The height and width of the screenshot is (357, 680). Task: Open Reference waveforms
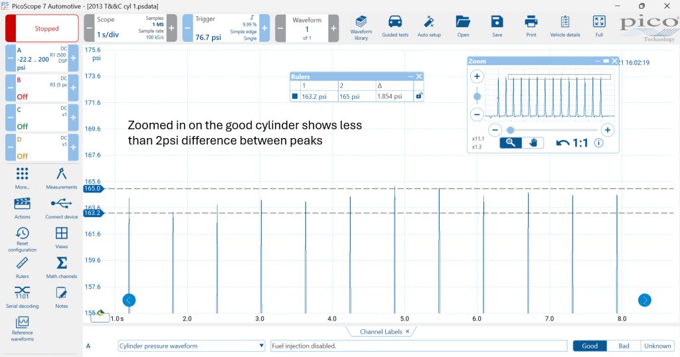22,328
